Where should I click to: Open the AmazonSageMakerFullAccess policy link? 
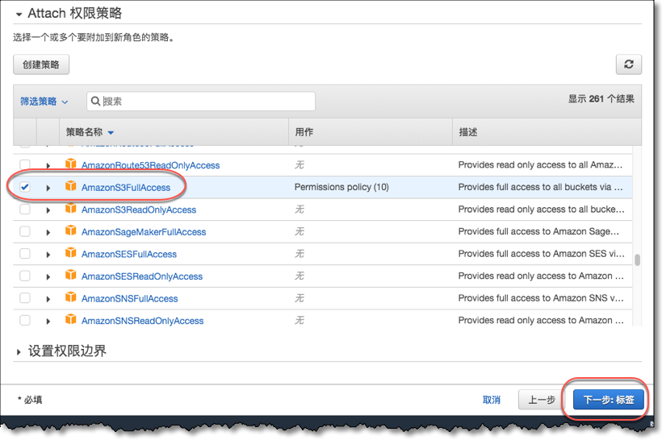144,232
